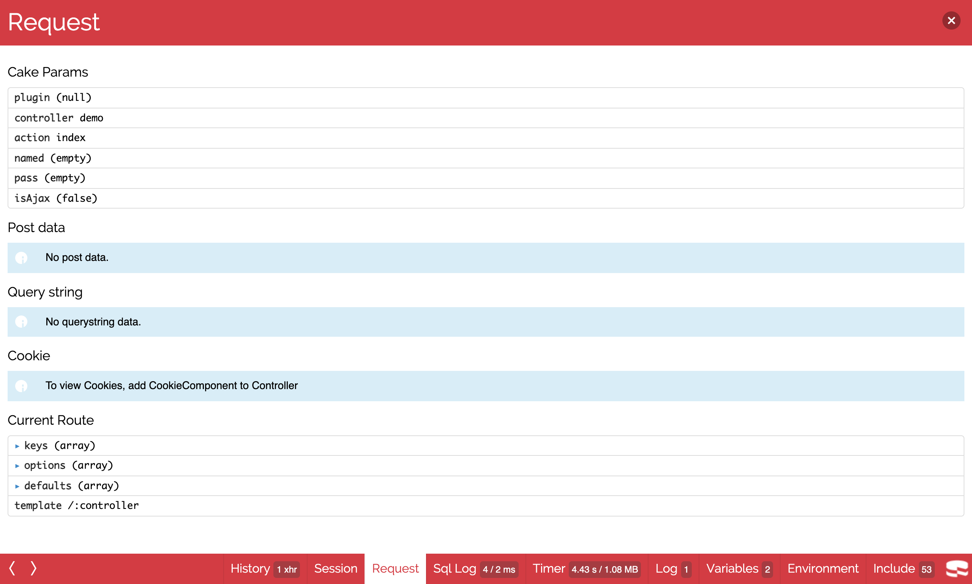
Task: Open the Timer tab
Action: (x=587, y=569)
